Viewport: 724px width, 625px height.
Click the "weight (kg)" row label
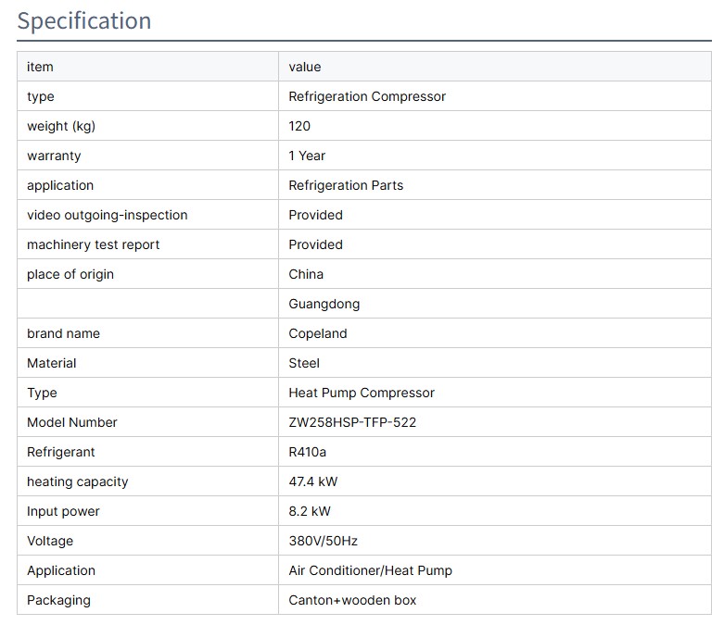coord(61,126)
